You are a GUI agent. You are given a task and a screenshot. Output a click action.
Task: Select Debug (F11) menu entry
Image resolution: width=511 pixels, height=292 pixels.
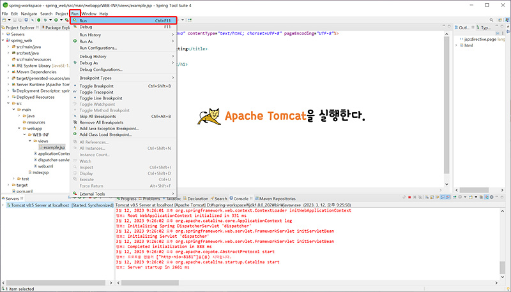click(123, 27)
